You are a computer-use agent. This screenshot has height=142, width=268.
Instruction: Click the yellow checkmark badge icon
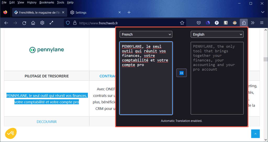pos(11,133)
